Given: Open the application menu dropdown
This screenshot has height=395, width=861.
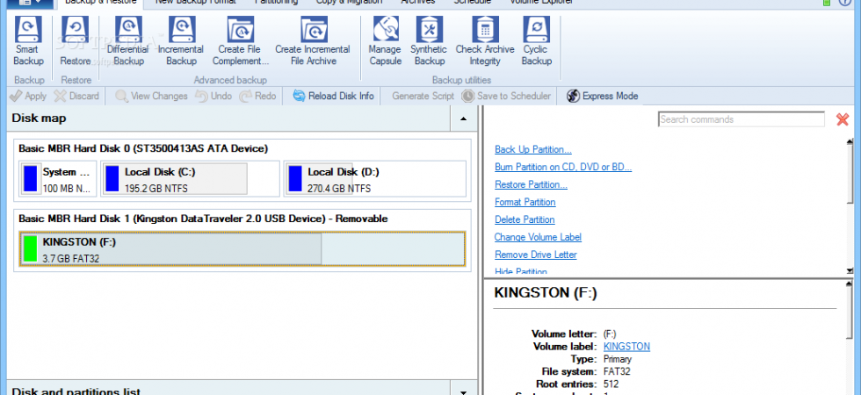Looking at the screenshot, I should coord(27,2).
